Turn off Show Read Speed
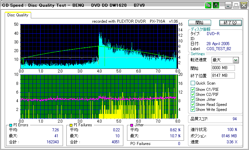249x150 pixels. 192,104
